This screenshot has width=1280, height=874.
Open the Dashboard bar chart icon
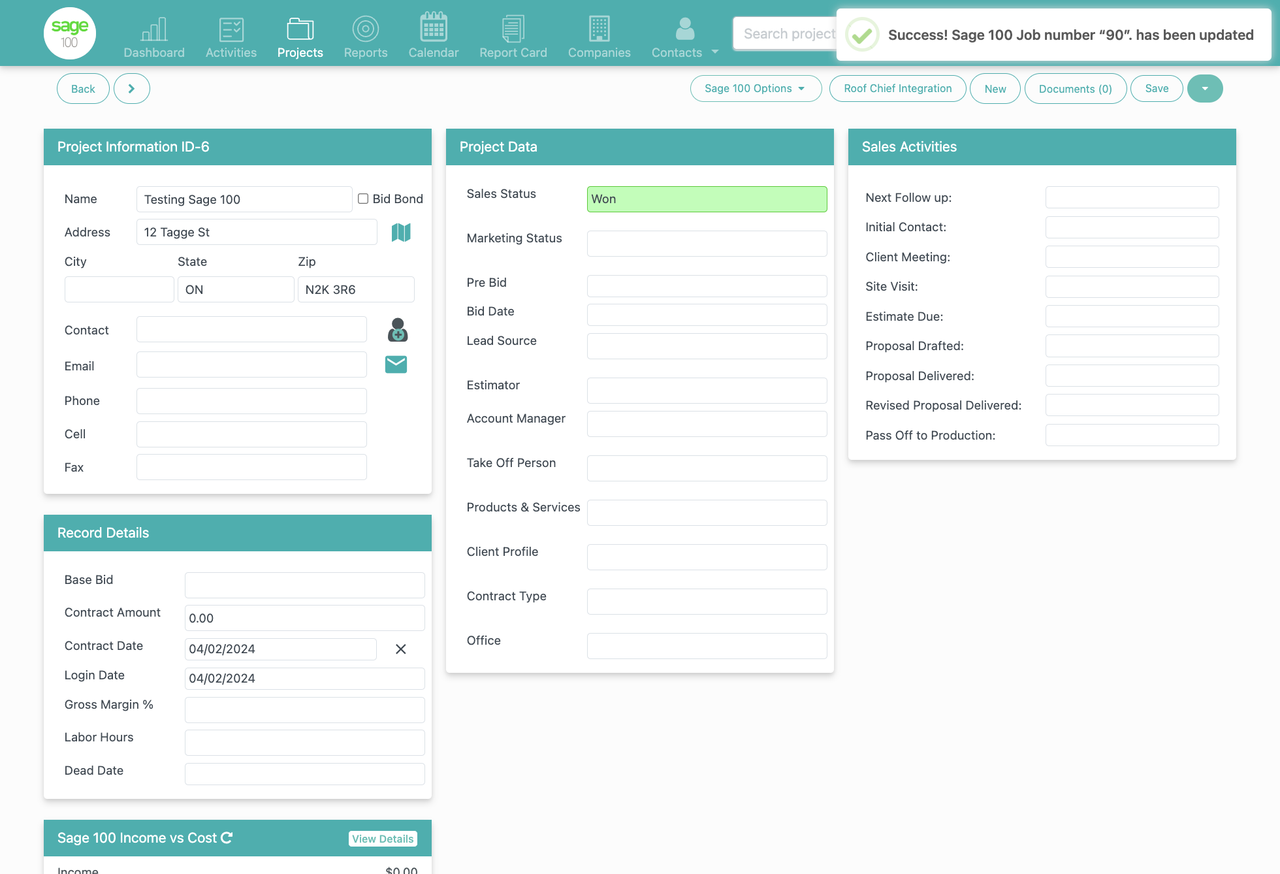point(154,29)
